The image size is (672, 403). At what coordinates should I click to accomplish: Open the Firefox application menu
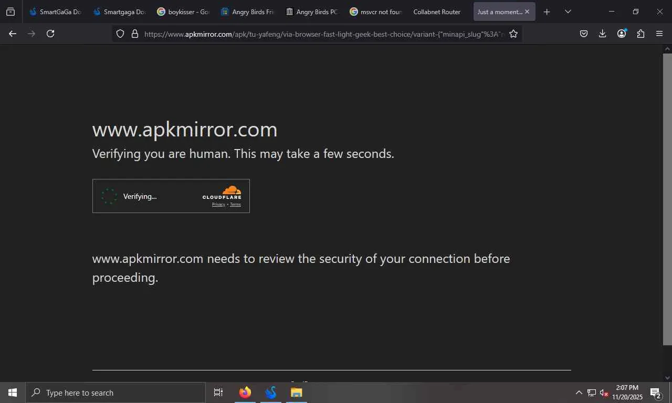[x=659, y=34]
